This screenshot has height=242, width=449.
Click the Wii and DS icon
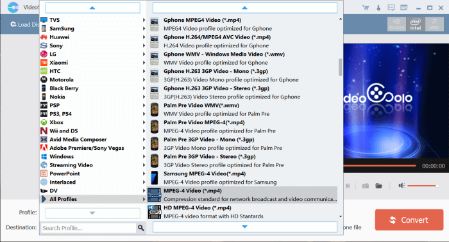(44, 131)
